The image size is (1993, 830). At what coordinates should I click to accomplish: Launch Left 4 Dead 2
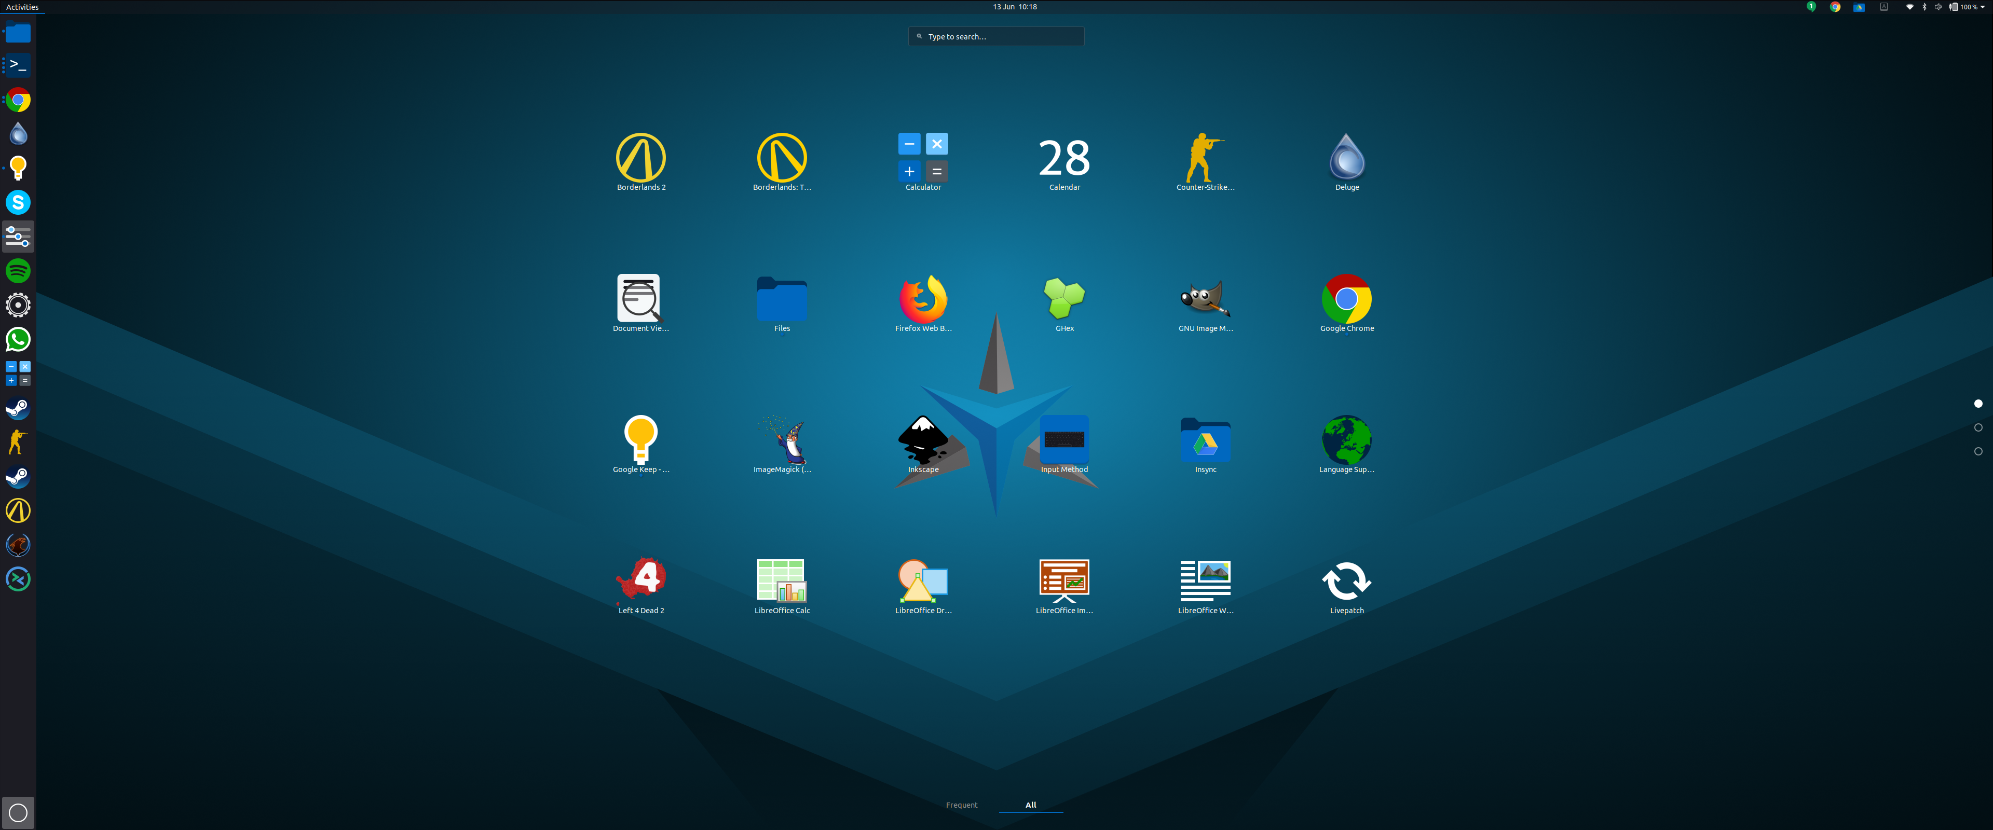(640, 585)
